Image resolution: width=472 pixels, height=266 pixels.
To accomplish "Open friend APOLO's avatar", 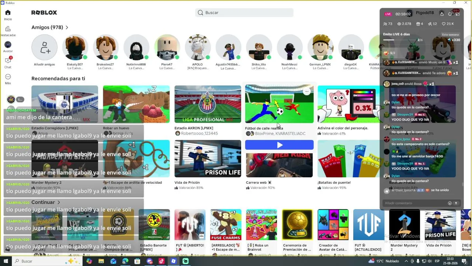I will pos(197,47).
